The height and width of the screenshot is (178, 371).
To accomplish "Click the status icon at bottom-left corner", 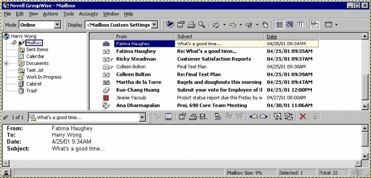I will (6, 173).
